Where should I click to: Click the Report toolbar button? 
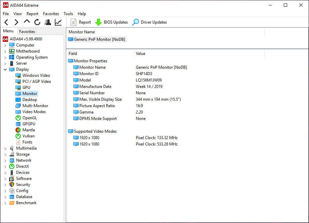tap(81, 22)
